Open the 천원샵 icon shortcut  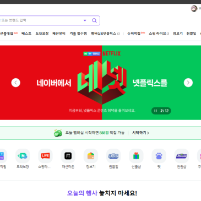[x=182, y=156]
